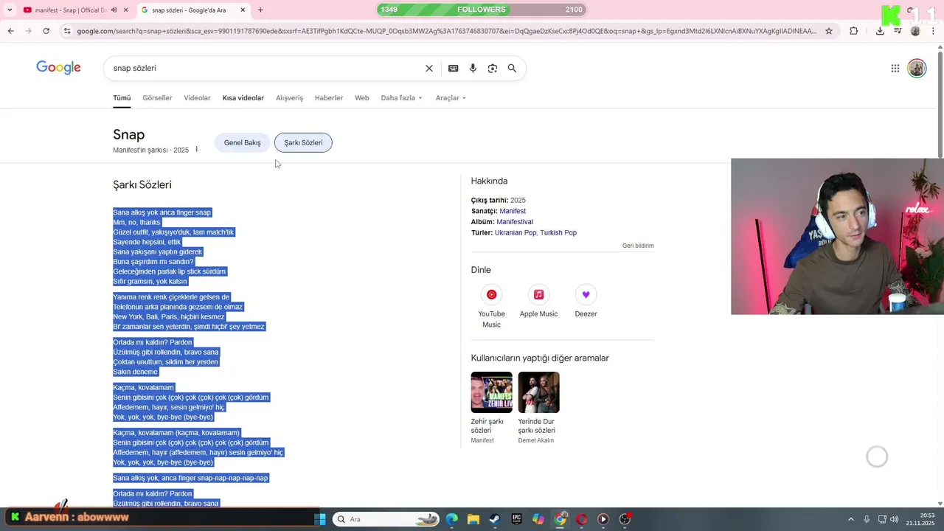Open Alışveriş tab

click(x=289, y=97)
